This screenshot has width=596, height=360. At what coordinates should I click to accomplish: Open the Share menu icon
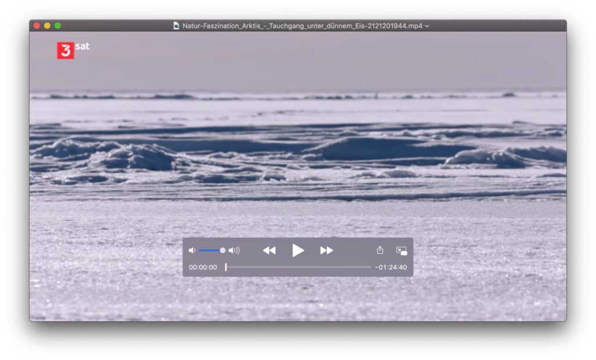[380, 250]
